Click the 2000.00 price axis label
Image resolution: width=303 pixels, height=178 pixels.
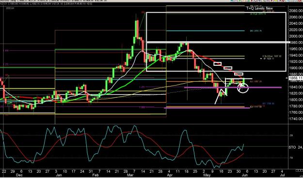[296, 36]
